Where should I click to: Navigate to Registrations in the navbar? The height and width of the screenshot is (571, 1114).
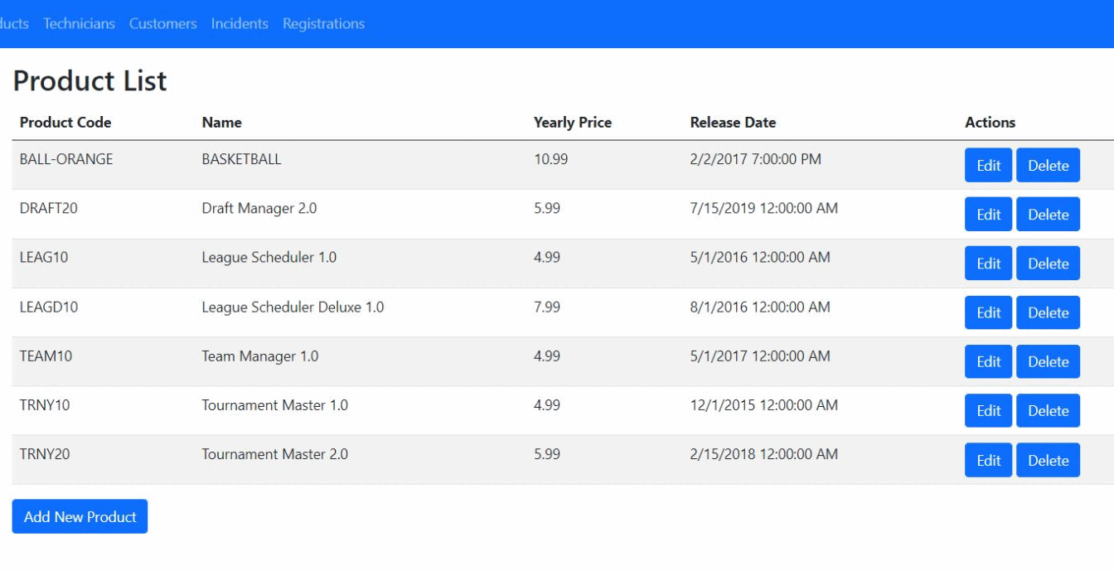323,23
